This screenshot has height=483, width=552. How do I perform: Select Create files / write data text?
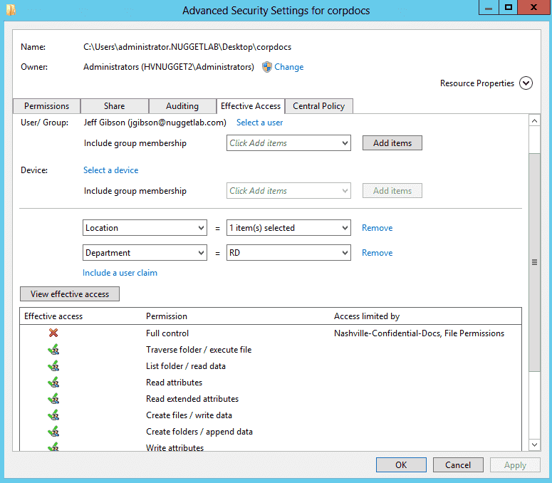point(189,415)
